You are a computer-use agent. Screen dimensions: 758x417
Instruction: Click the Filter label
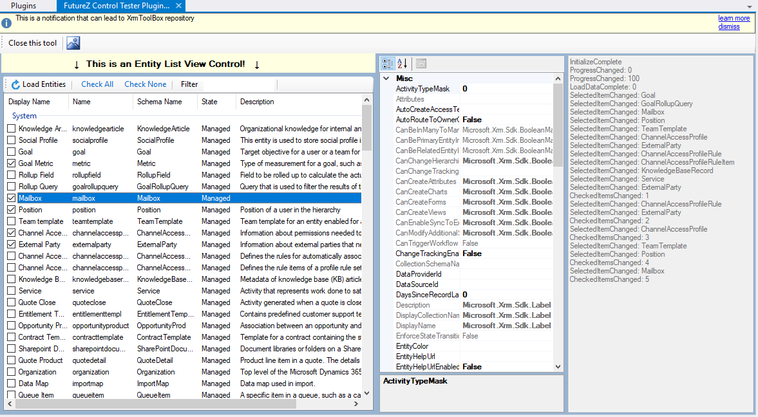[x=189, y=84]
